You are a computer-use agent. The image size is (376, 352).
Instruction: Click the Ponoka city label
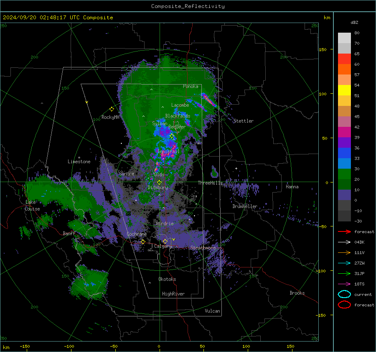191,86
